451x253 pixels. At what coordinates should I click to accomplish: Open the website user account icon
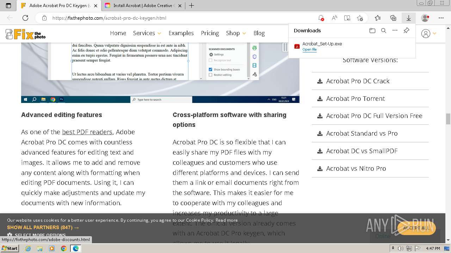(x=426, y=33)
